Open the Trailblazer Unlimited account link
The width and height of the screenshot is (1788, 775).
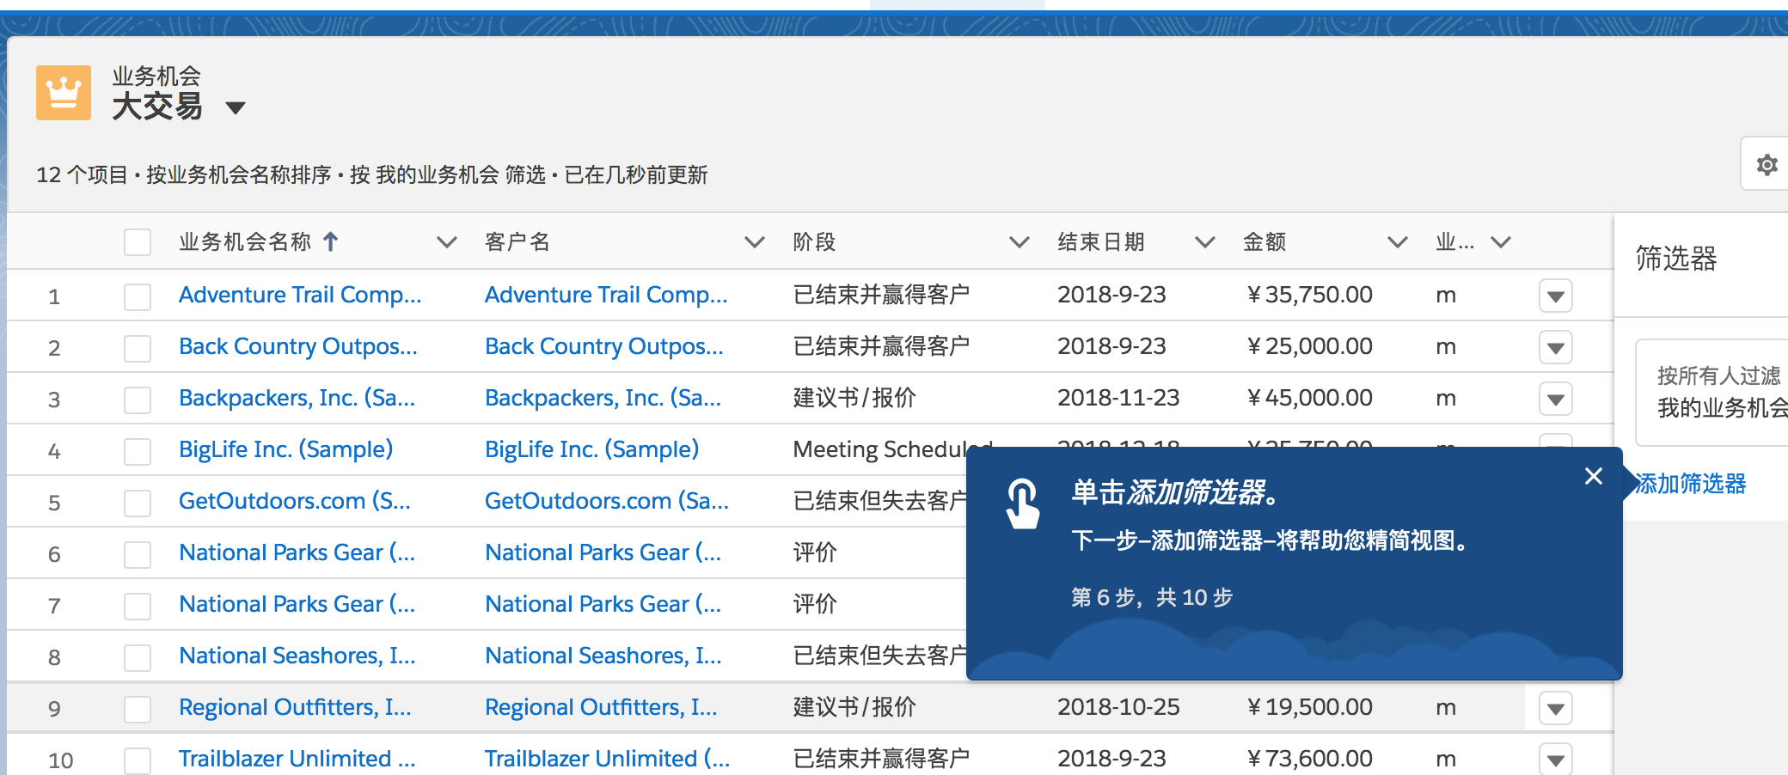tap(607, 759)
